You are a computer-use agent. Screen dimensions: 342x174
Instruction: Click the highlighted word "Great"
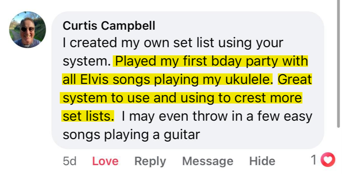295,80
